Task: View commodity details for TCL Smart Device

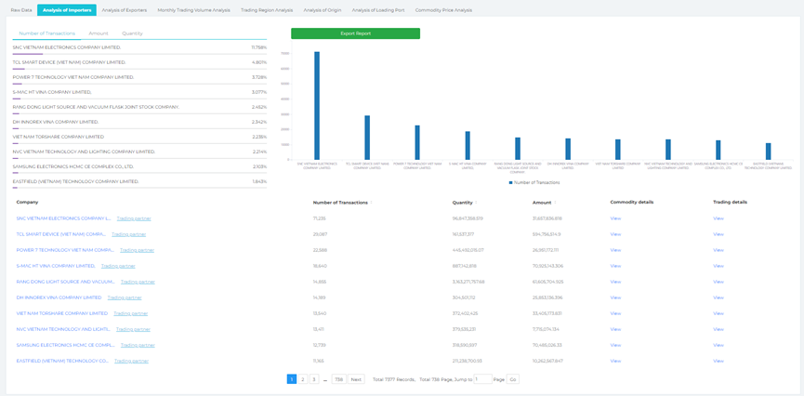Action: pos(615,234)
